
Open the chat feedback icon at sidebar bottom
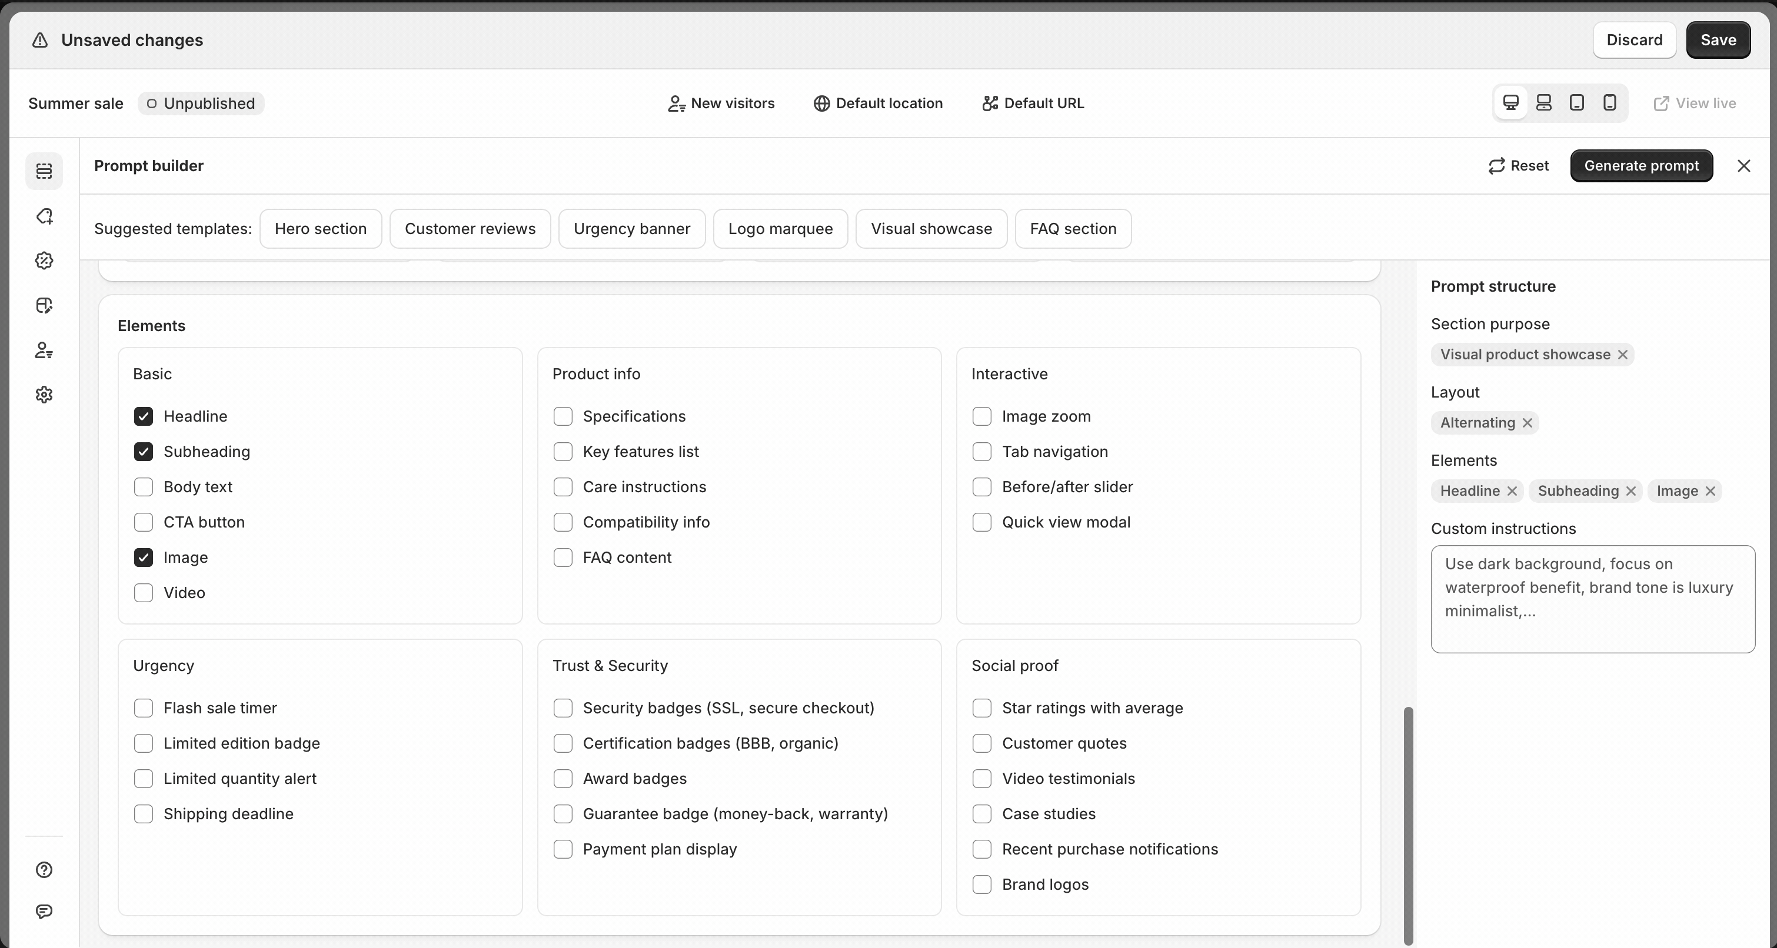coord(44,912)
